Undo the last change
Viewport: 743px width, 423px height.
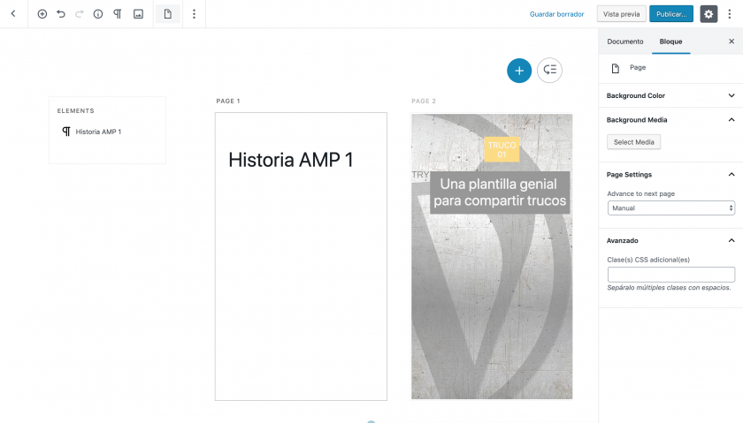pyautogui.click(x=61, y=14)
